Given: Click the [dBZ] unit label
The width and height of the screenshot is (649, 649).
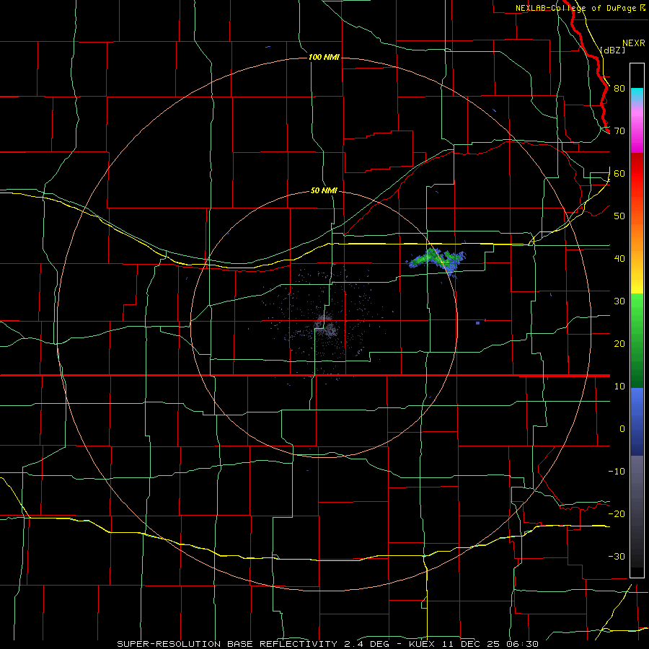Looking at the screenshot, I should [x=612, y=50].
